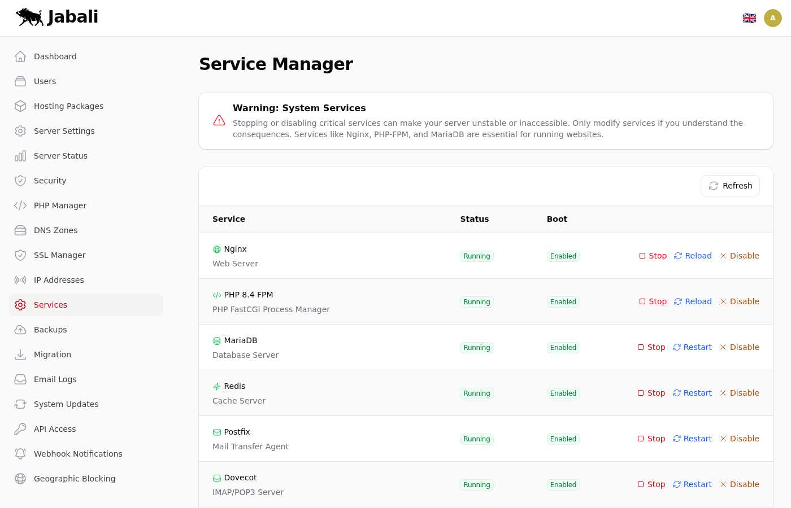This screenshot has height=508, width=791.
Task: Restart the MariaDB service
Action: pos(692,347)
